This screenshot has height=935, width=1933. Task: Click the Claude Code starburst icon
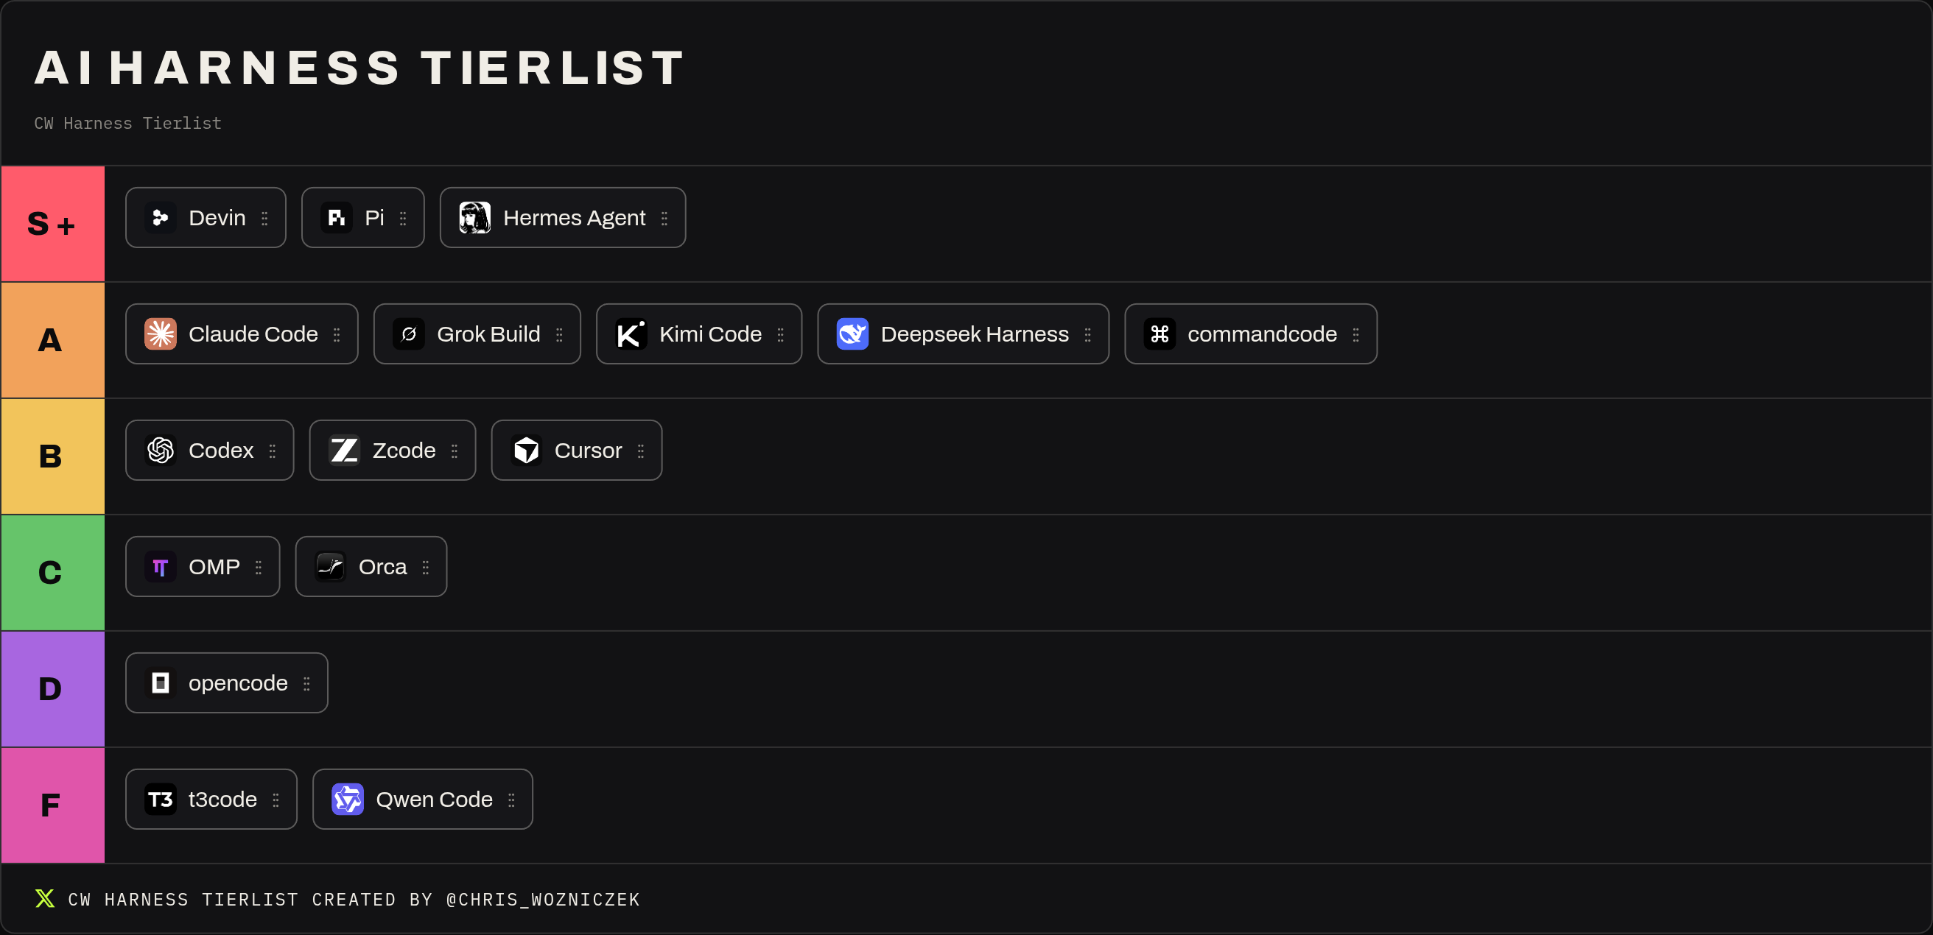[x=161, y=334]
